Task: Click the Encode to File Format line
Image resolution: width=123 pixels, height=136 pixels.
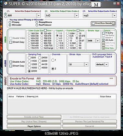Action: click(x=25, y=78)
